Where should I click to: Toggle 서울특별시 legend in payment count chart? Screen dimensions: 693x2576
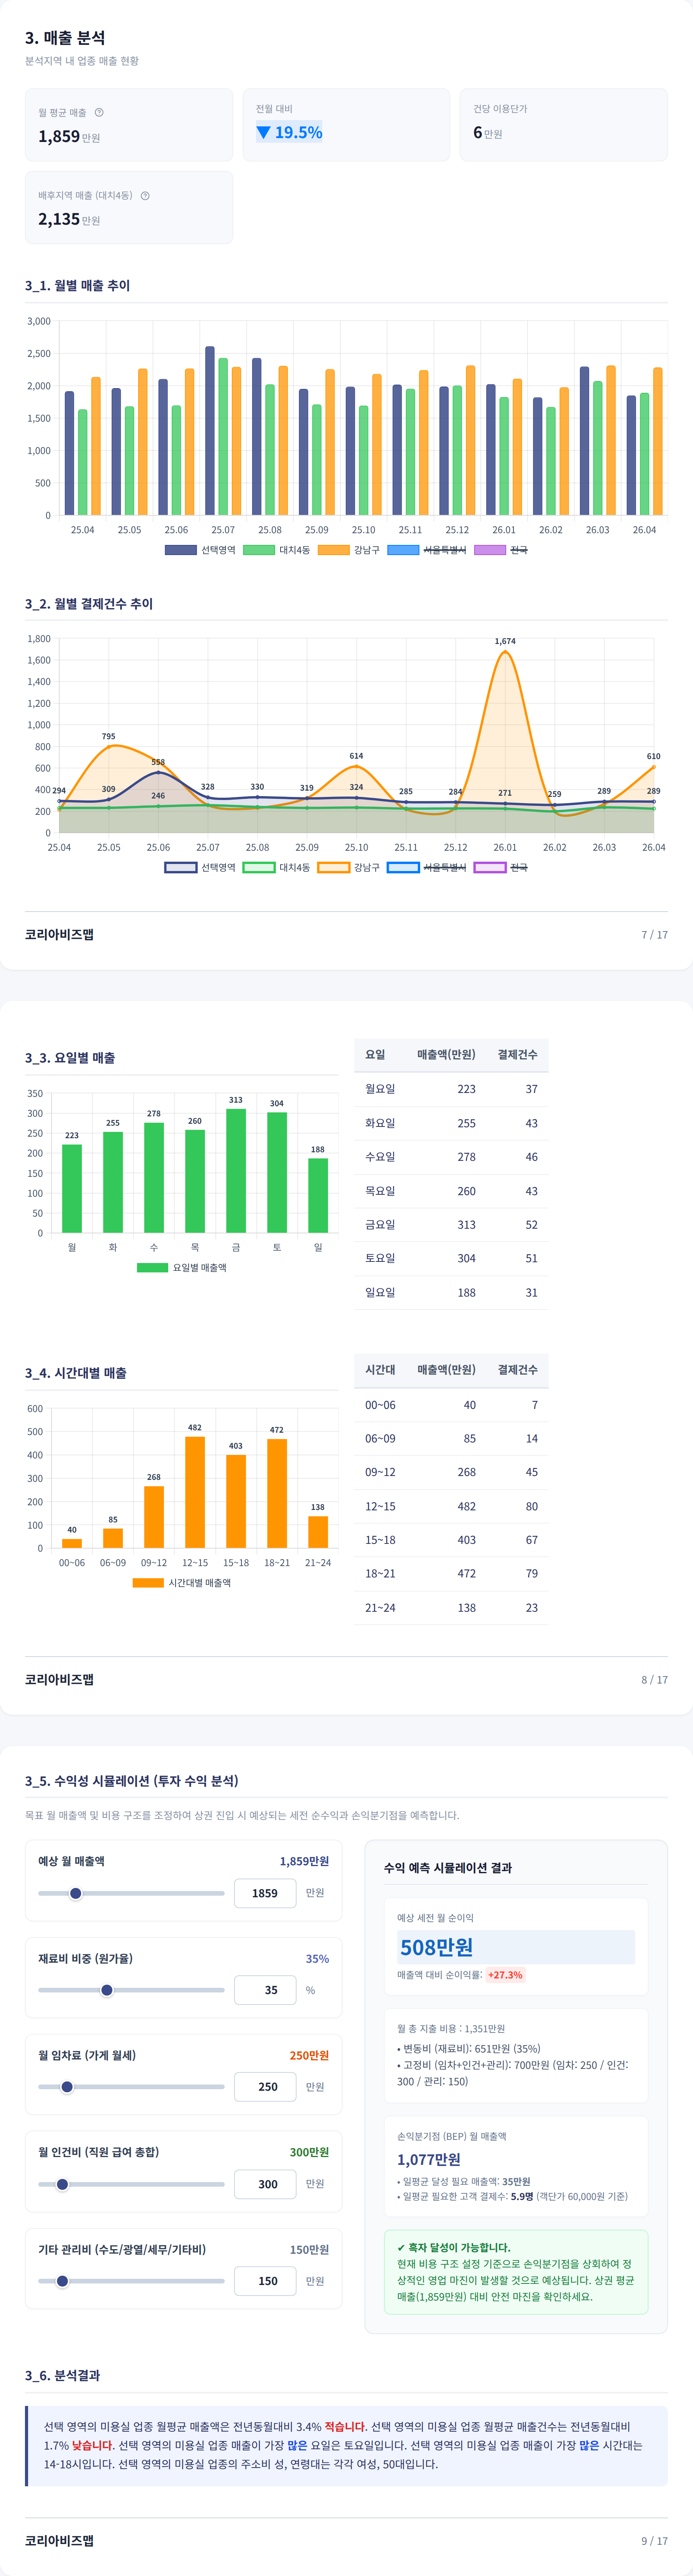click(x=426, y=867)
